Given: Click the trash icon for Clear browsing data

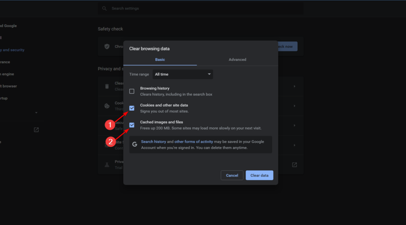Looking at the screenshot, I should 107,86.
